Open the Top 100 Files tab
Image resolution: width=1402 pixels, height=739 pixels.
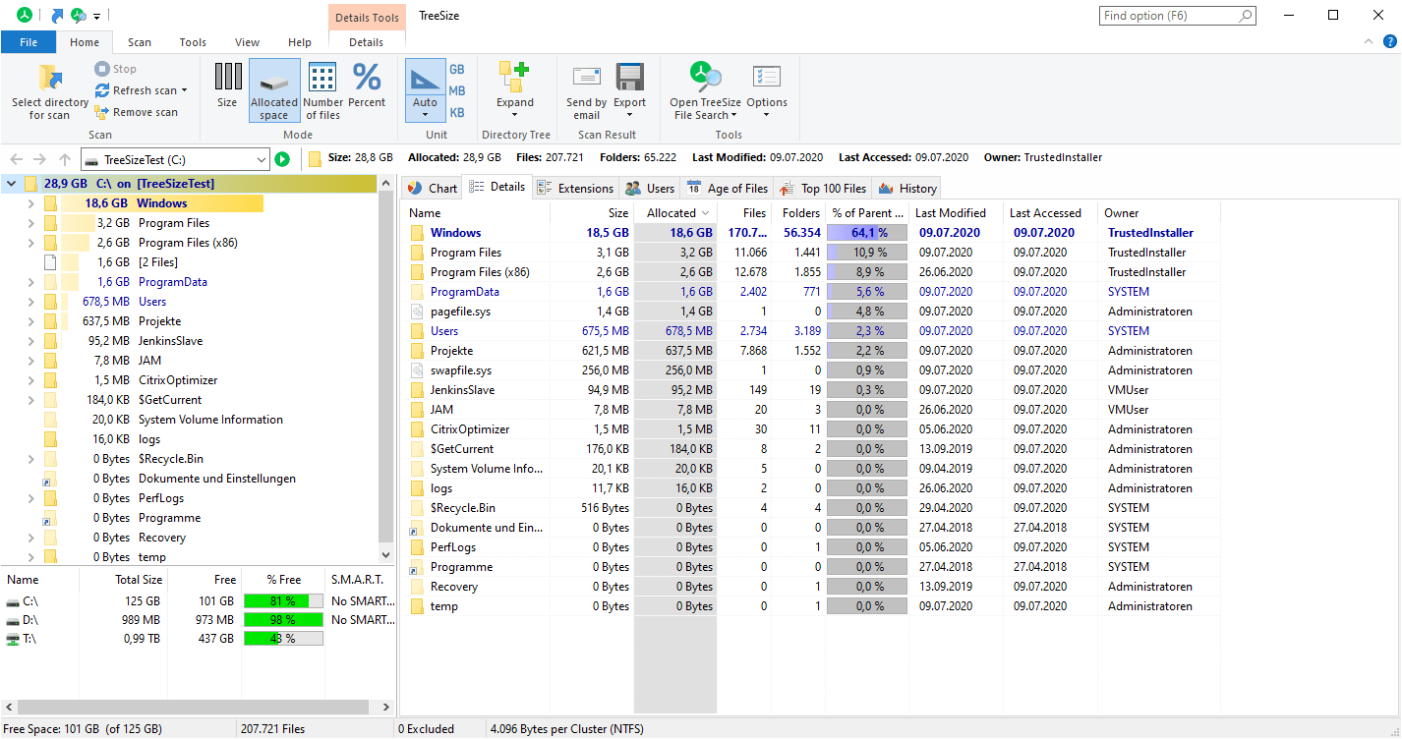[x=823, y=188]
